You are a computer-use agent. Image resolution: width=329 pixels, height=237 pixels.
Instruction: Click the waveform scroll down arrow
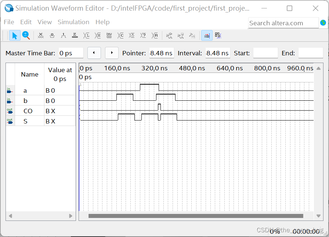pyautogui.click(x=318, y=216)
